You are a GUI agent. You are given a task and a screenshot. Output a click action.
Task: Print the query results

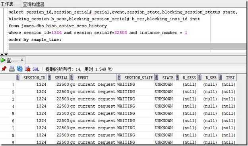[12, 69]
